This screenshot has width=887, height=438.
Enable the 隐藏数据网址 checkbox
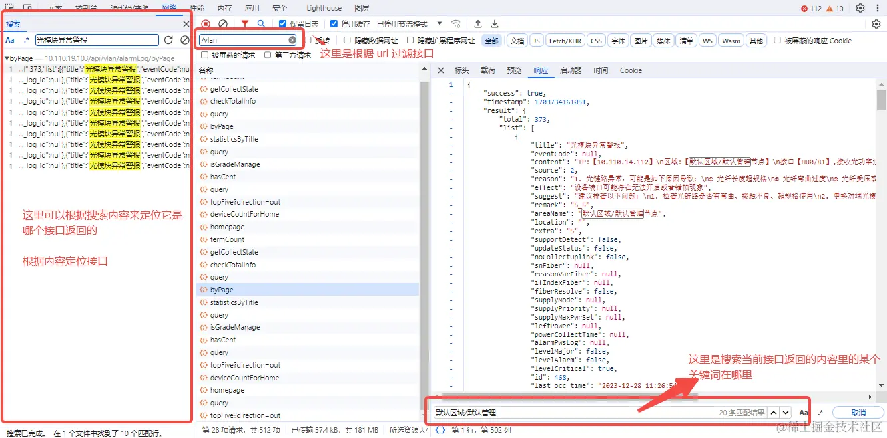pyautogui.click(x=348, y=41)
